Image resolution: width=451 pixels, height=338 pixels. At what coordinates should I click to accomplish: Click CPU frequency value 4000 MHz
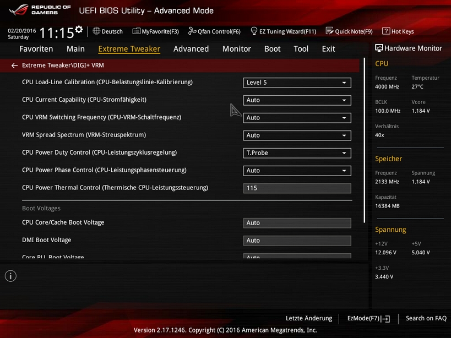tap(387, 87)
